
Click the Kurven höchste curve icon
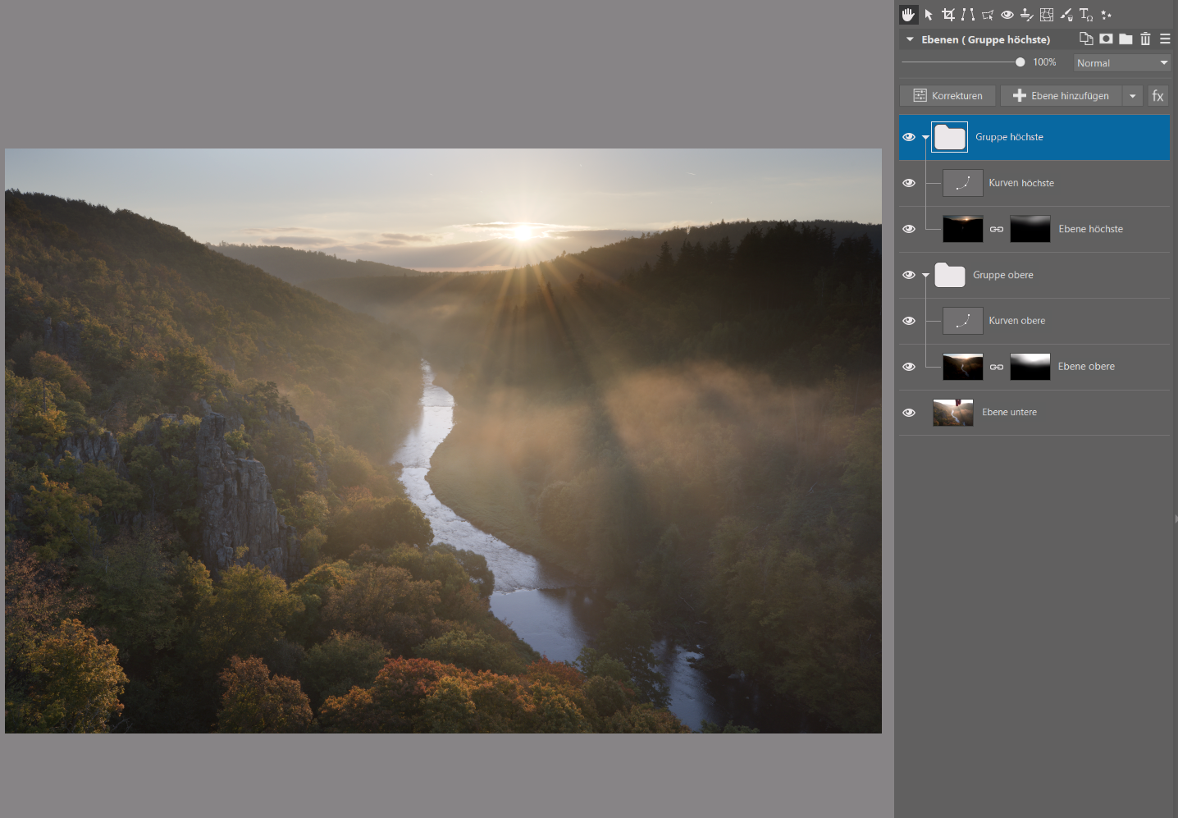(963, 183)
